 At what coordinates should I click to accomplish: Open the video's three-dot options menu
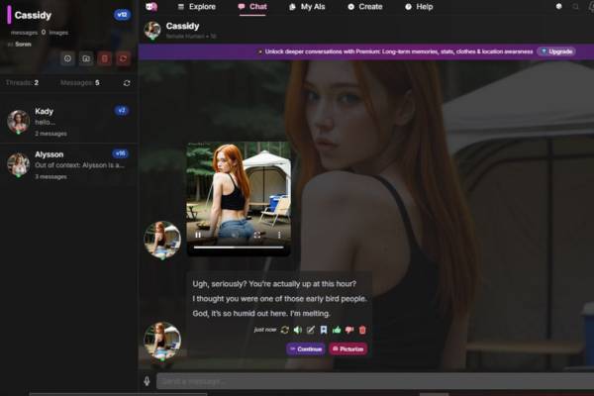[x=279, y=235]
